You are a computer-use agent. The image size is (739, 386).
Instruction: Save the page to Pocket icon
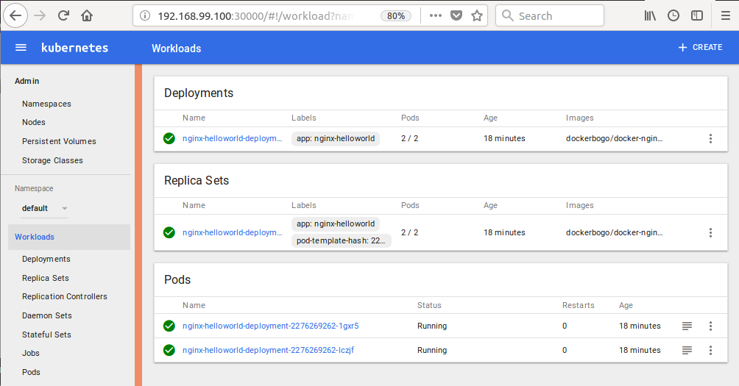coord(456,15)
